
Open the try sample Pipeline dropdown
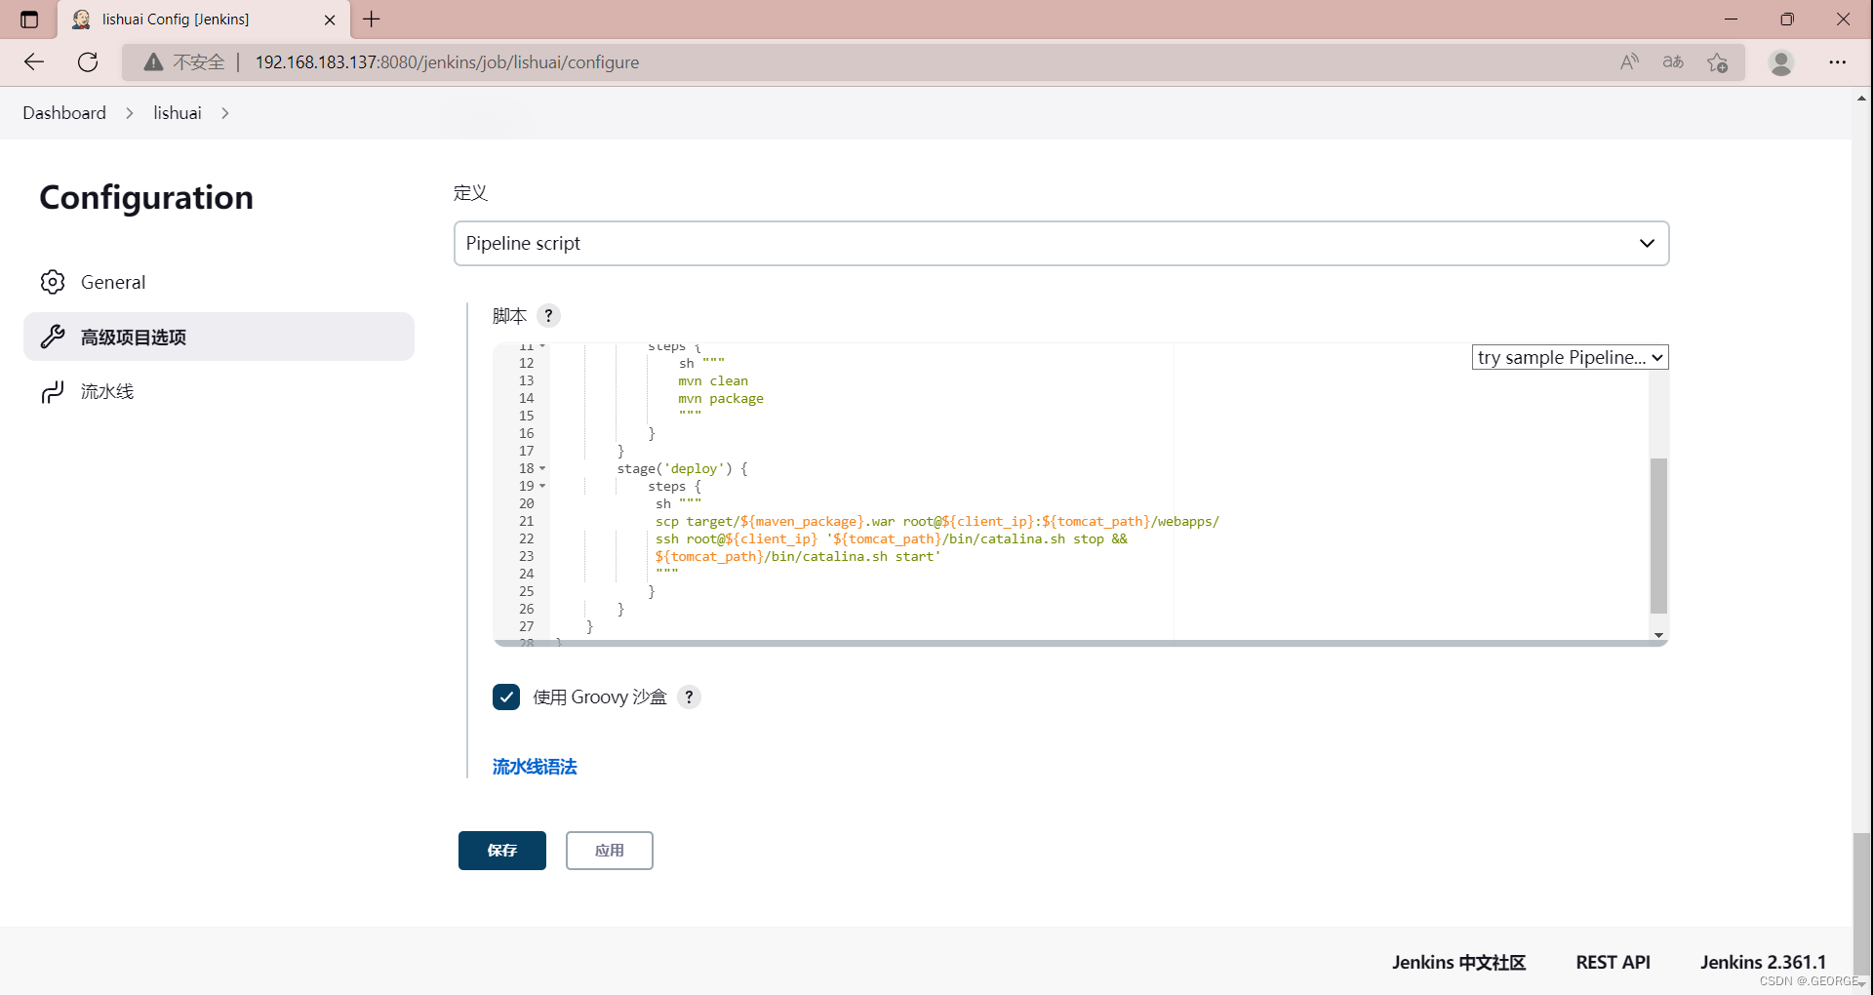coord(1570,357)
